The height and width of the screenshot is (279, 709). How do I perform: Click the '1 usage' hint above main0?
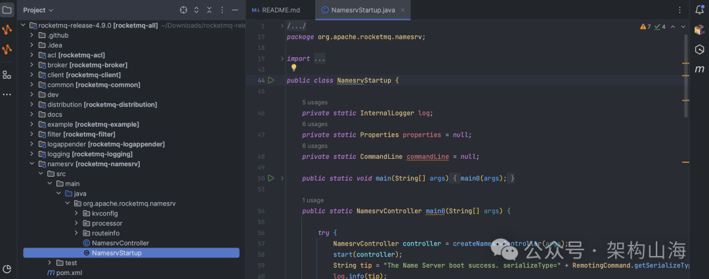pos(313,200)
